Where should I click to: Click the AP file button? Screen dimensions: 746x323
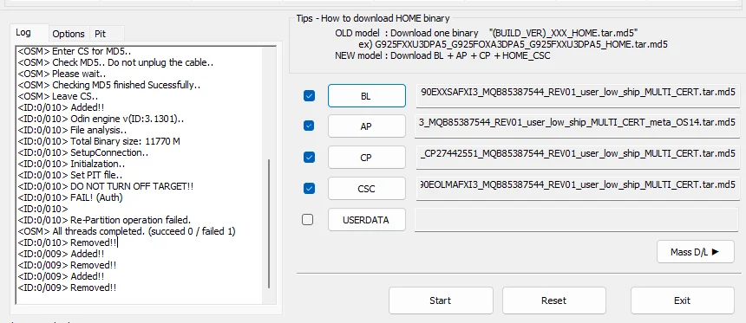pos(366,126)
